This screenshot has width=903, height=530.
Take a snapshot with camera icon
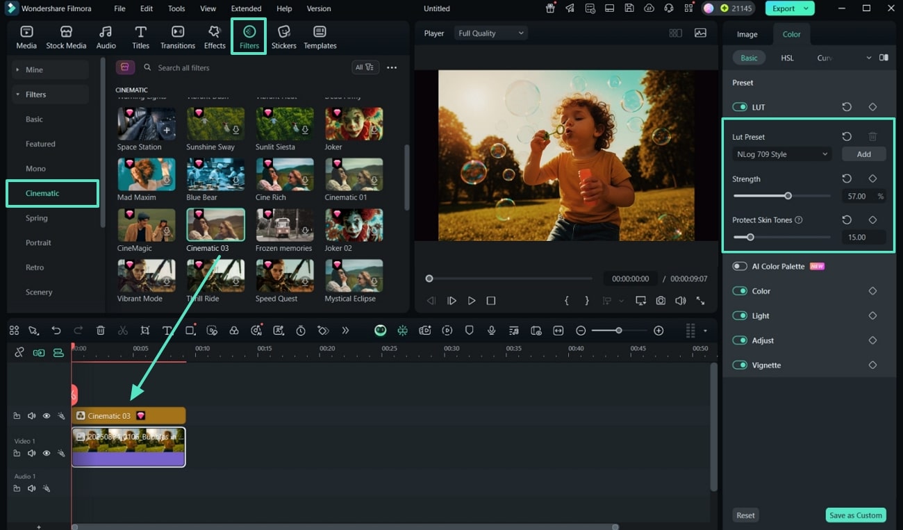pos(661,301)
